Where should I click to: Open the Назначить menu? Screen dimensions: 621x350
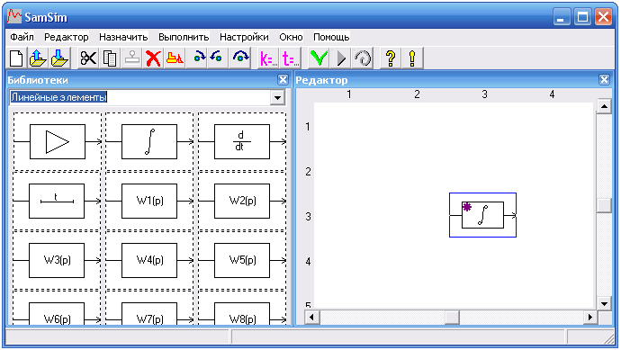point(123,37)
